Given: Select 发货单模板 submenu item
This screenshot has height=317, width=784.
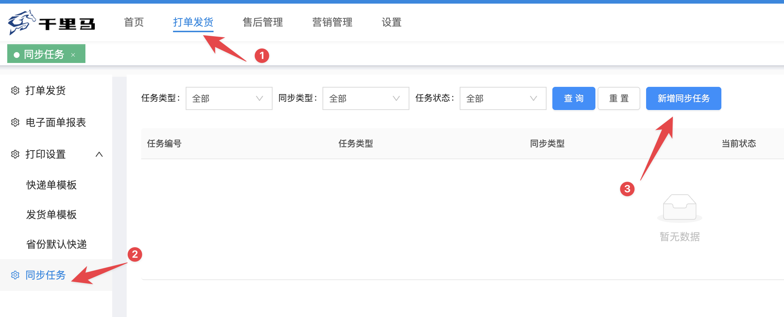Looking at the screenshot, I should pyautogui.click(x=51, y=215).
